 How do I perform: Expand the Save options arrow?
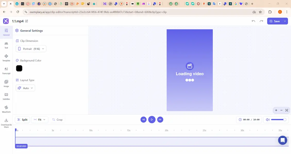pyautogui.click(x=285, y=21)
